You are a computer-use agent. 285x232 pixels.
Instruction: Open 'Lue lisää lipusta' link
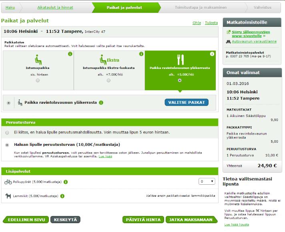coord(237,224)
